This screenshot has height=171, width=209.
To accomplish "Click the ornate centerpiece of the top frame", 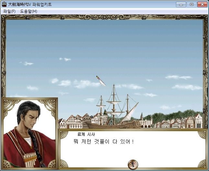I will point(104,17).
